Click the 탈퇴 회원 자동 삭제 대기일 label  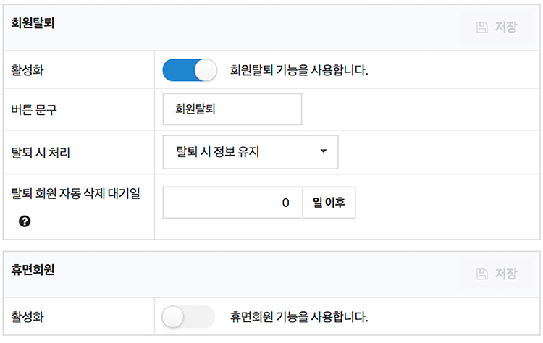pyautogui.click(x=75, y=193)
